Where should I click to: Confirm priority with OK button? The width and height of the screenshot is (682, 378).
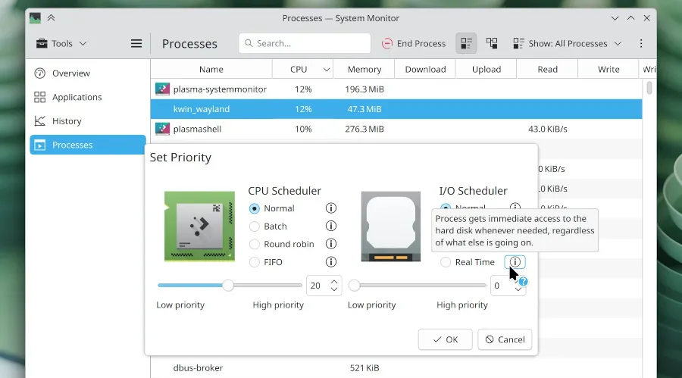445,339
